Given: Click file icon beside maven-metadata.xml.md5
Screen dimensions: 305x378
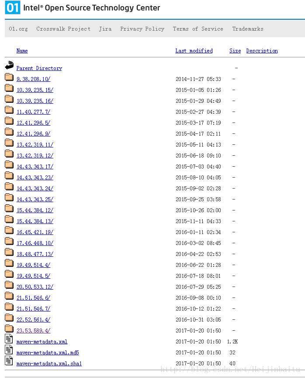Looking at the screenshot, I should coord(9,350).
